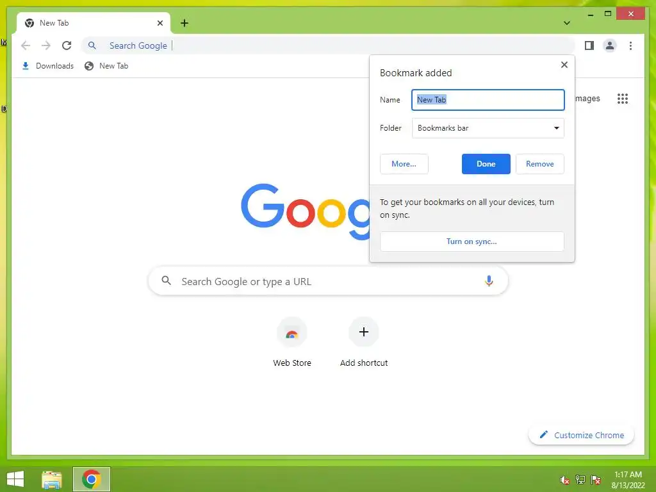This screenshot has width=656, height=492.
Task: Go forward using the forward arrow
Action: (x=46, y=45)
